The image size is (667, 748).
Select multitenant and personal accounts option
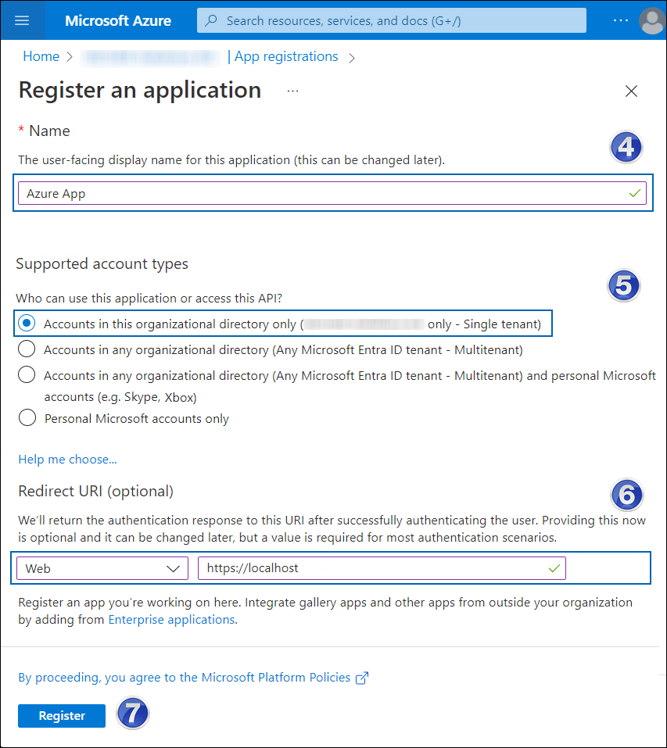click(x=27, y=374)
